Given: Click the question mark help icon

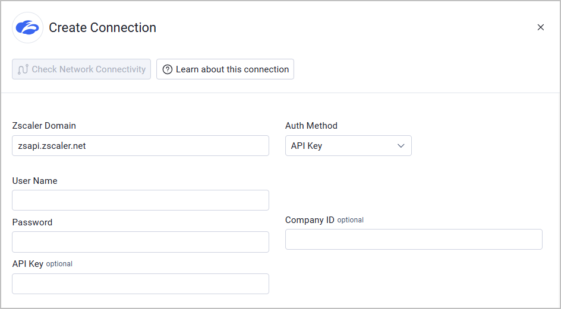Looking at the screenshot, I should coord(168,69).
